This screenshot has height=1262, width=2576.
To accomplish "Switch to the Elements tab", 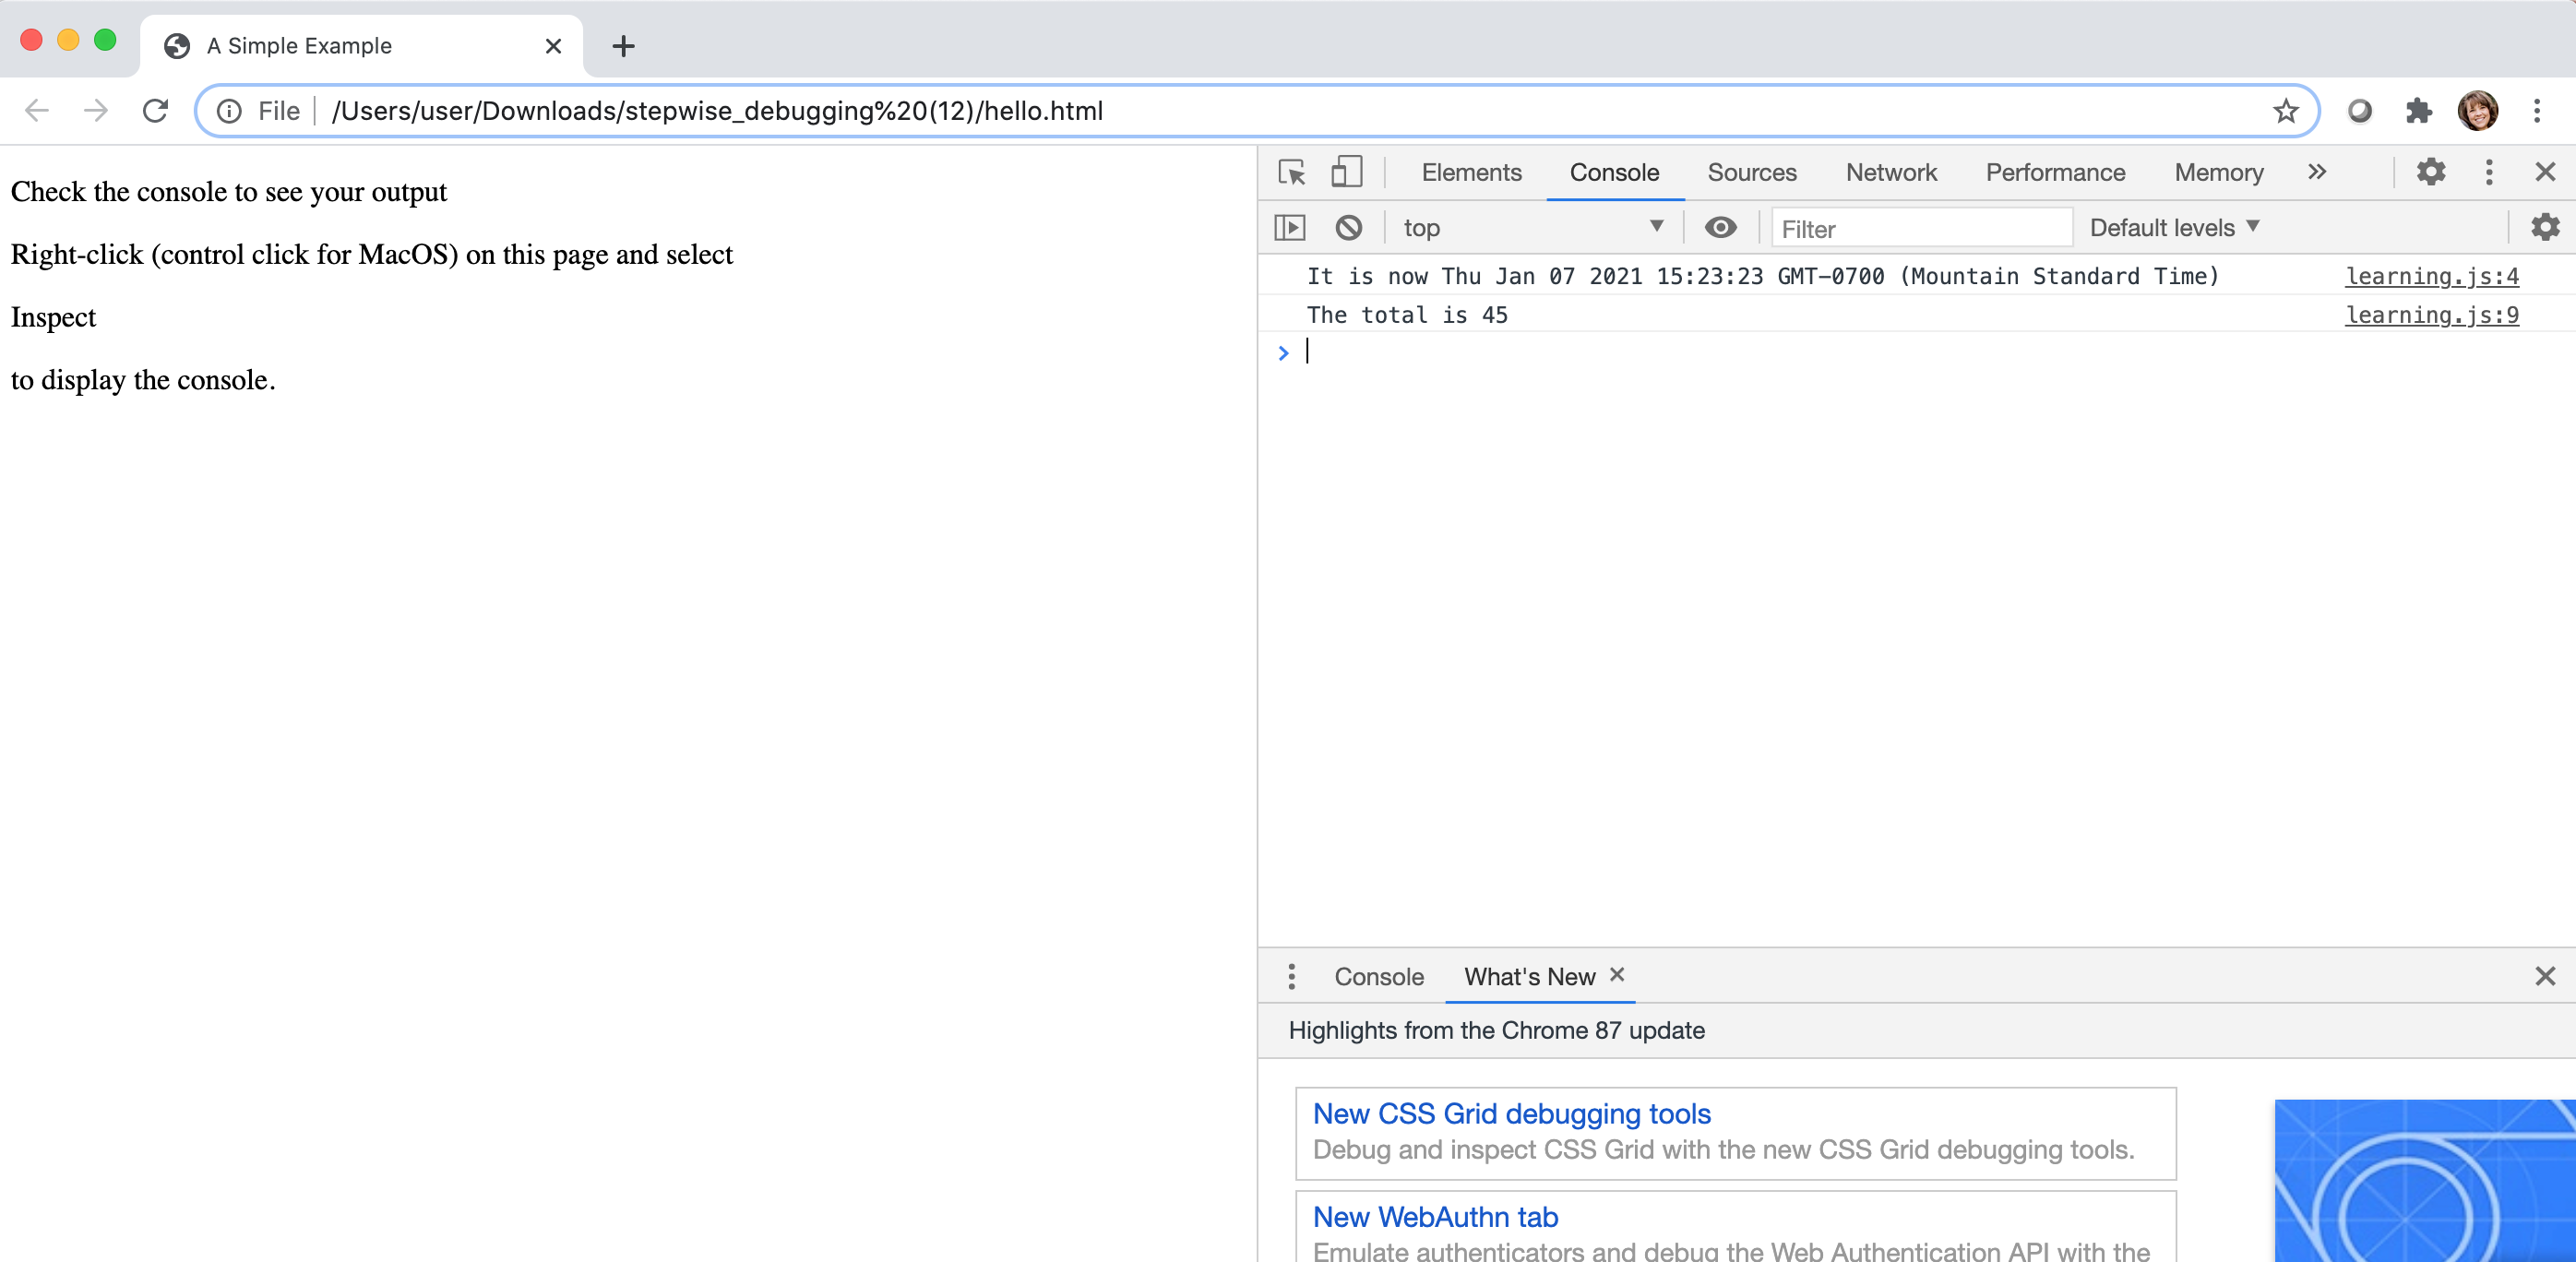I will pos(1471,173).
